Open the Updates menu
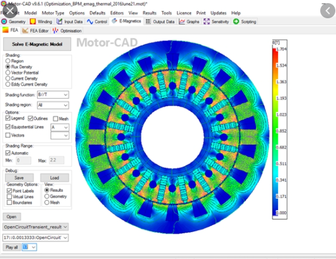Viewport: 336px width, 259px height. coord(218,13)
